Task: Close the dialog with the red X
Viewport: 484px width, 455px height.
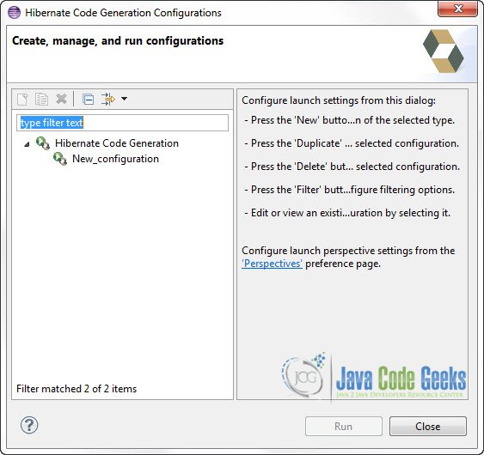Action: (x=457, y=9)
